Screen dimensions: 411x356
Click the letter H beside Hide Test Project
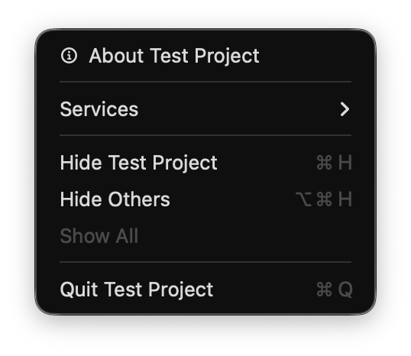tap(345, 163)
